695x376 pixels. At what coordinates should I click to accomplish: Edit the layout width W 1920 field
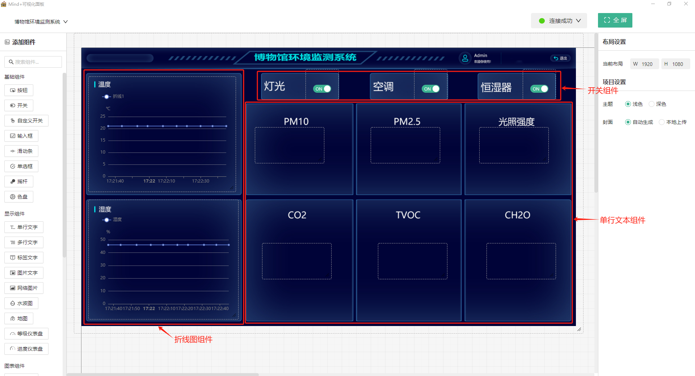[644, 64]
